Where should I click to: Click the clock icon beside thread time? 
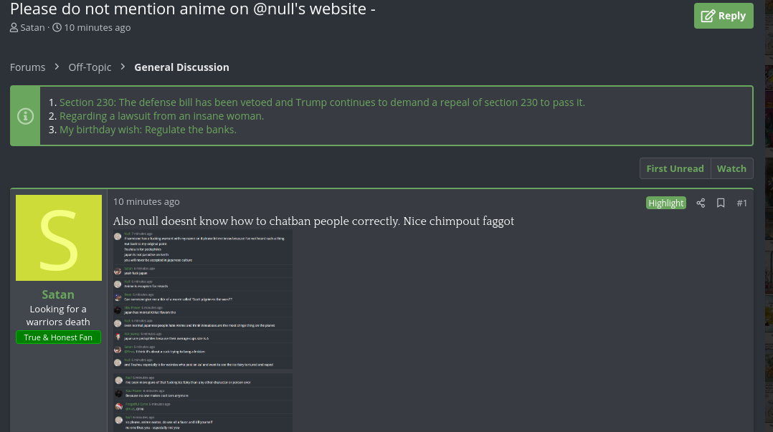57,28
